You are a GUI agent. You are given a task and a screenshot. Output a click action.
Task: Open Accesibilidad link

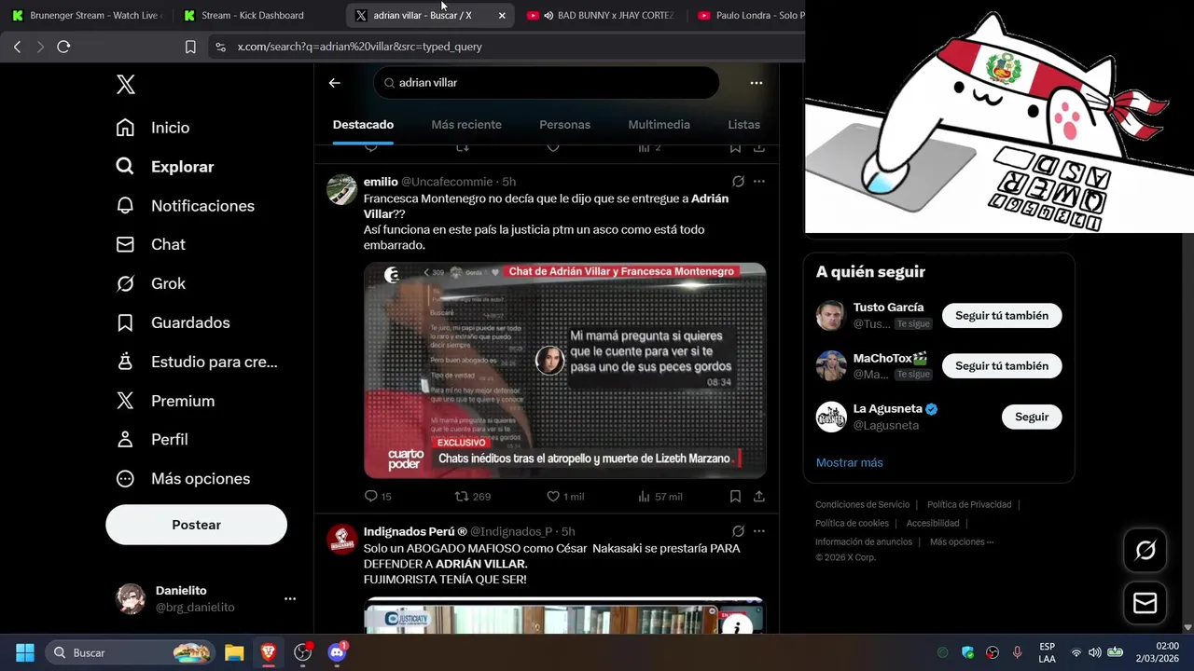click(x=933, y=524)
